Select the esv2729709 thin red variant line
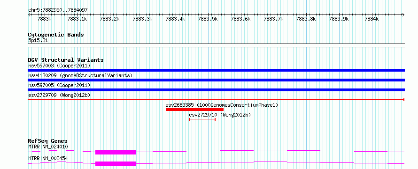The height and width of the screenshot is (169, 418). pyautogui.click(x=216, y=100)
